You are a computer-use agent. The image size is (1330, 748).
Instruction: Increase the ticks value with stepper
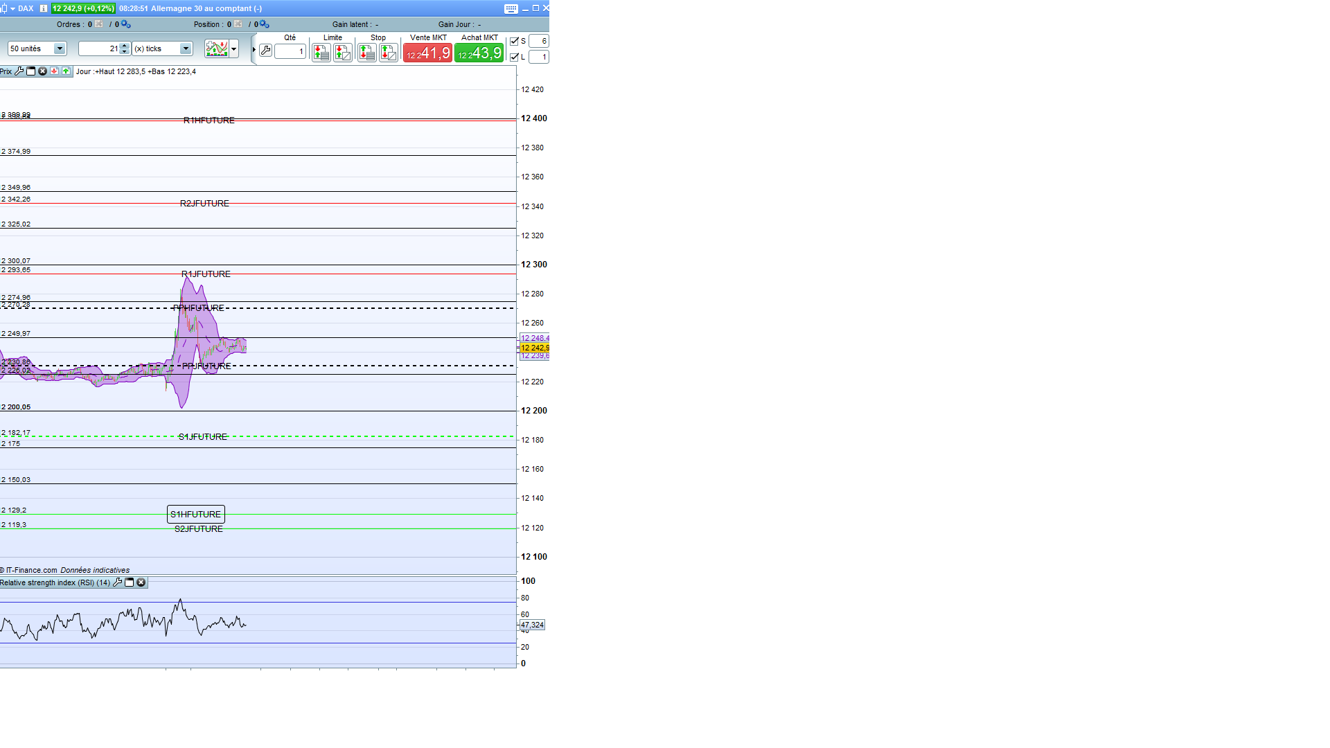tap(125, 46)
